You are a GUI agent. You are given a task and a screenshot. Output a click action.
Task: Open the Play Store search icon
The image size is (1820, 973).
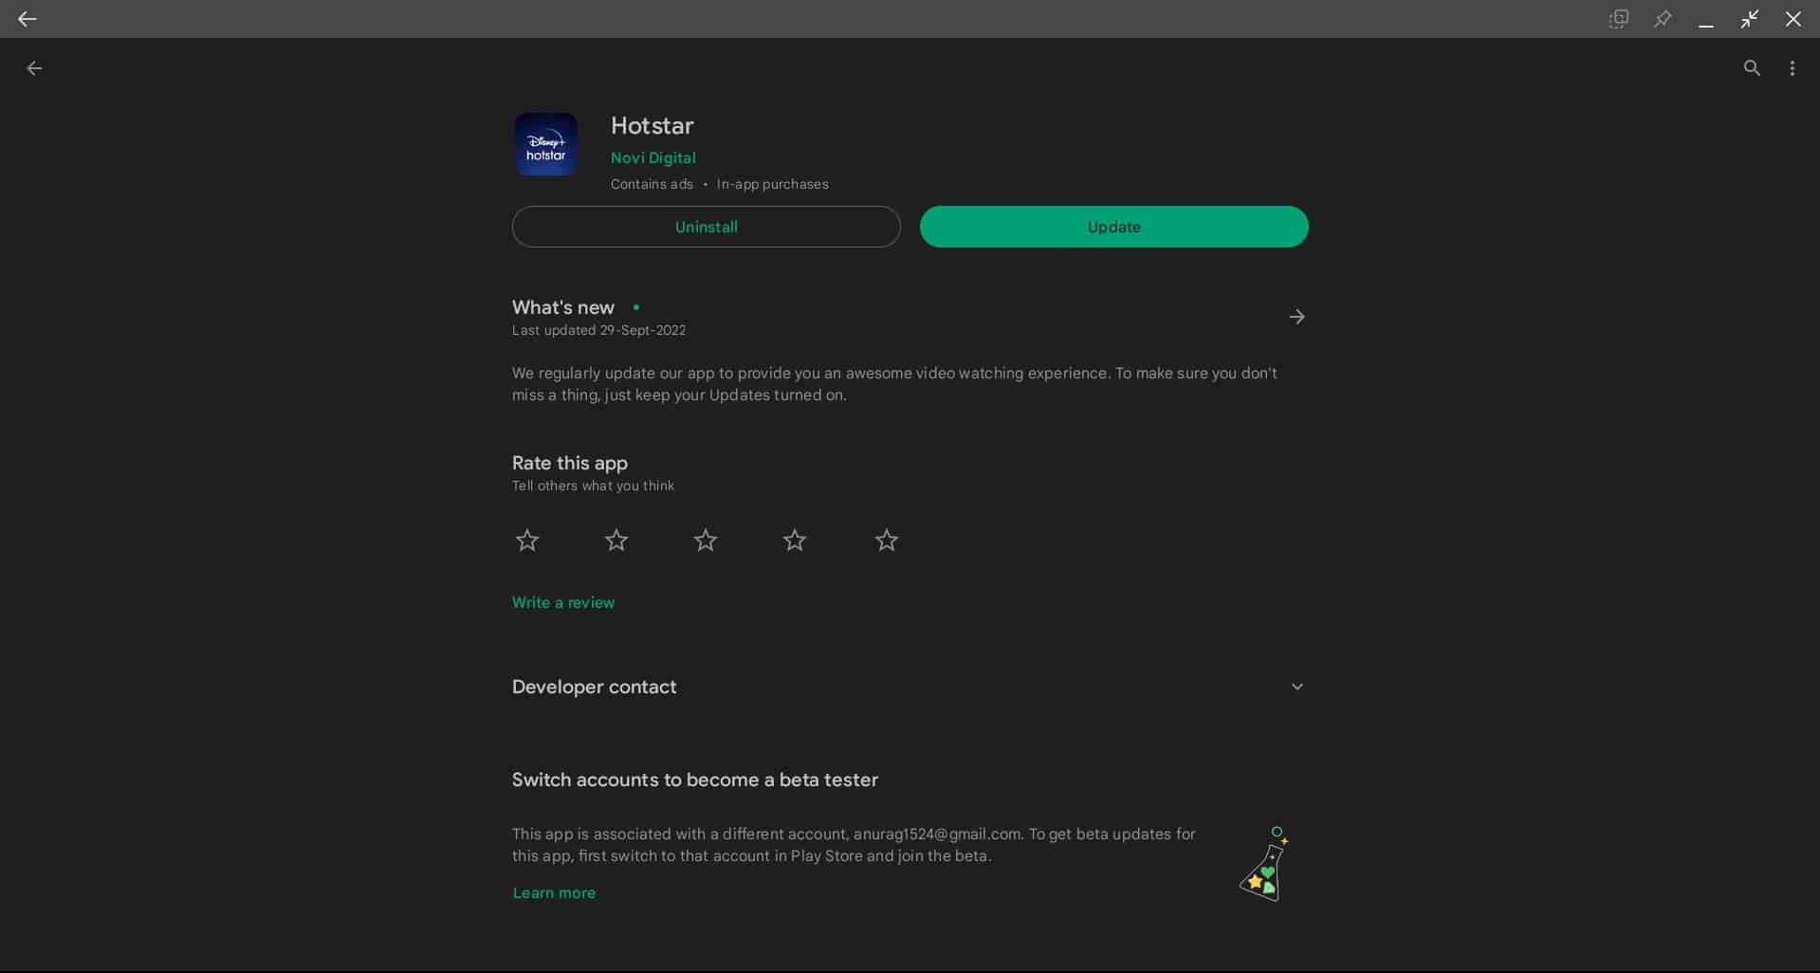[x=1752, y=68]
